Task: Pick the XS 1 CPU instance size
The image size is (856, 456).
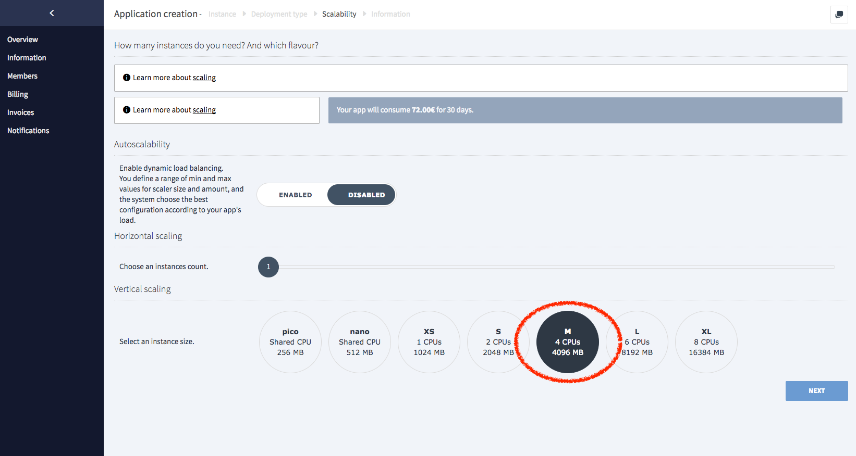Action: [429, 342]
